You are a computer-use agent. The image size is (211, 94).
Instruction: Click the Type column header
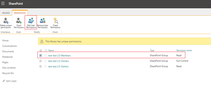tap(152, 50)
